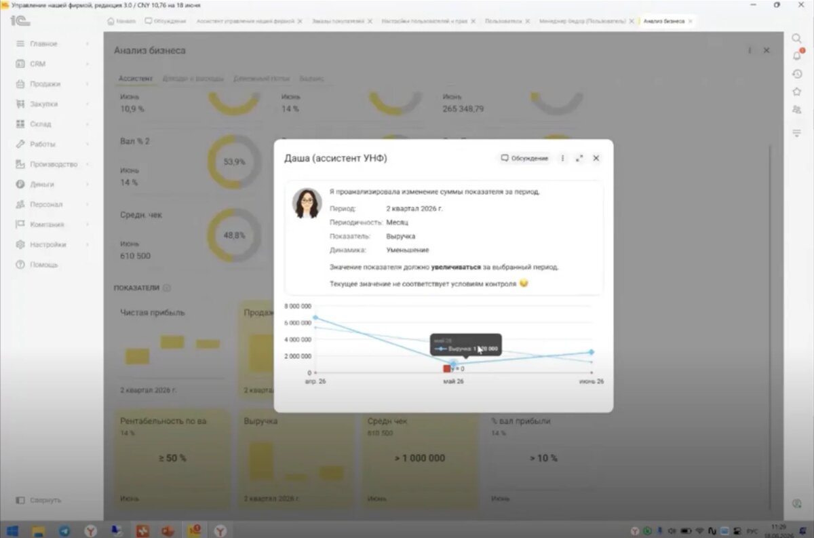This screenshot has width=814, height=538.
Task: Open the Даша dialog more options menu
Action: point(562,158)
